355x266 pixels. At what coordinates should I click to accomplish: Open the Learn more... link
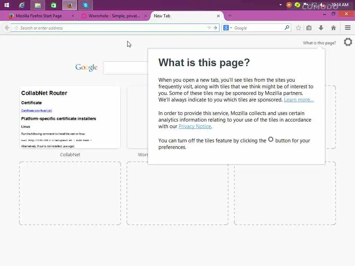click(298, 100)
